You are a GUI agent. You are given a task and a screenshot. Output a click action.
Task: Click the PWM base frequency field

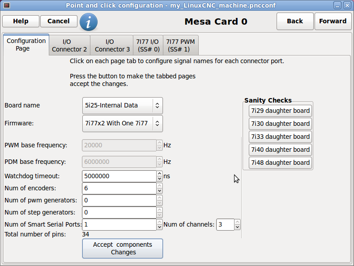tap(119, 146)
